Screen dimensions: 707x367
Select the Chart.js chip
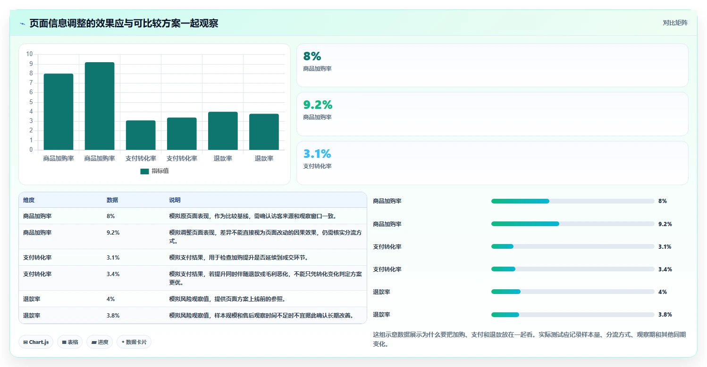pos(36,342)
